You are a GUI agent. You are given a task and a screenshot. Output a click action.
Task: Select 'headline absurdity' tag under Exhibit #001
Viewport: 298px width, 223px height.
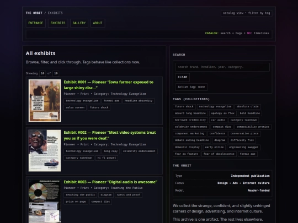point(139,101)
